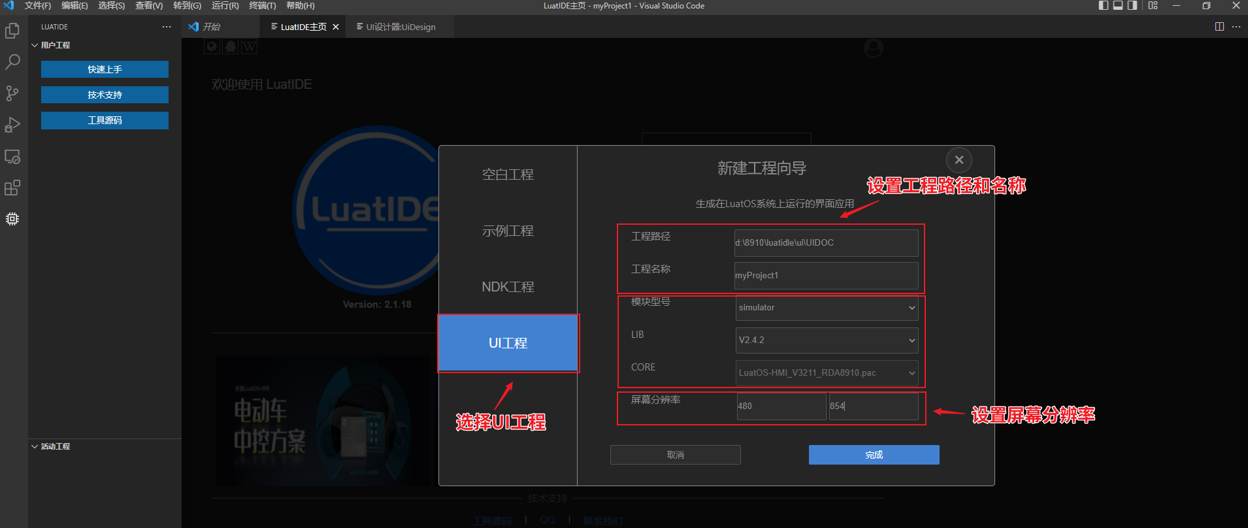
Task: Close the 新建工程向导 dialog with the X button
Action: (x=959, y=160)
